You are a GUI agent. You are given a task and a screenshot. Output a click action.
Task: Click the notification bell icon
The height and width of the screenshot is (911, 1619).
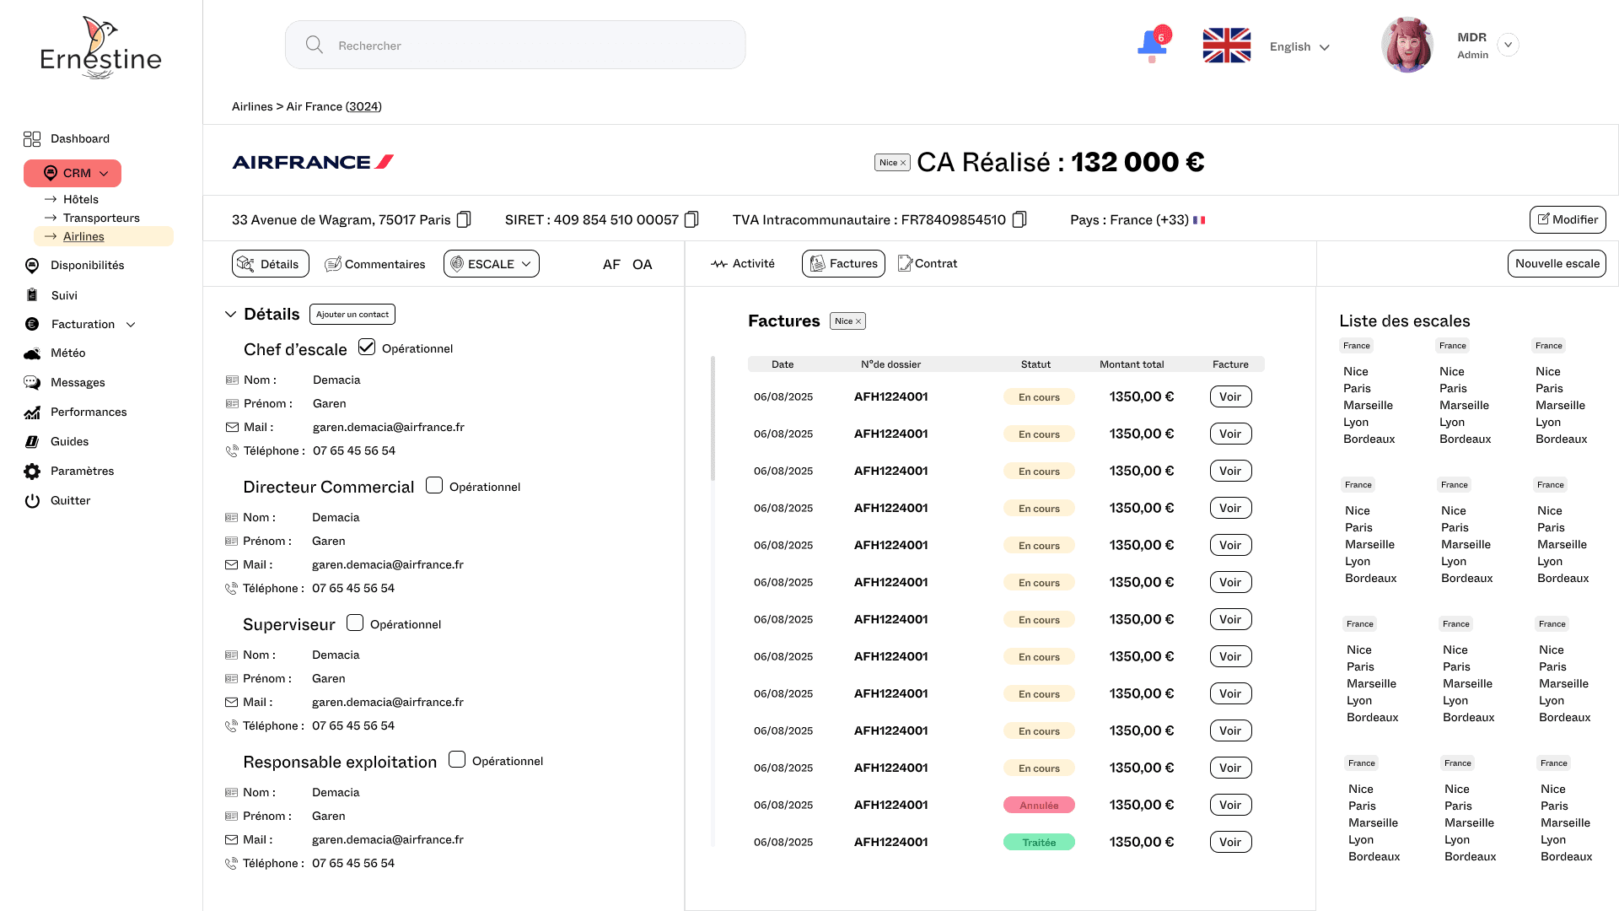click(1152, 44)
